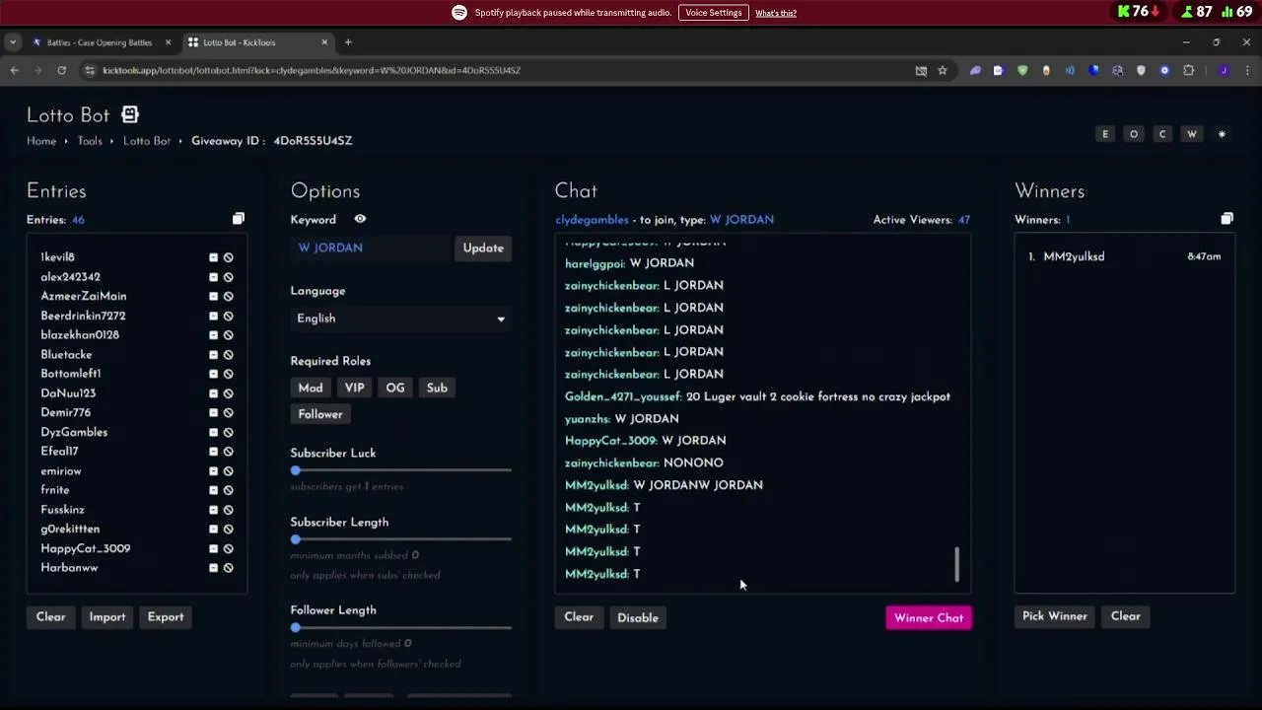
Task: Ban user Bluetacke from entries
Action: point(228,355)
